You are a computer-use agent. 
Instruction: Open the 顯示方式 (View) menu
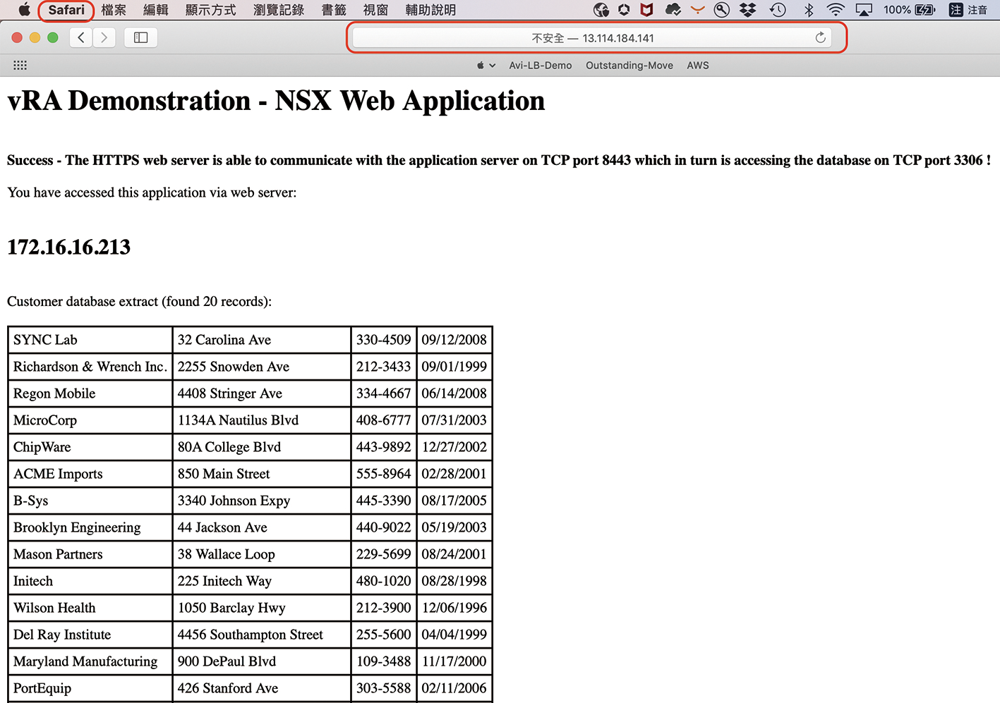210,10
